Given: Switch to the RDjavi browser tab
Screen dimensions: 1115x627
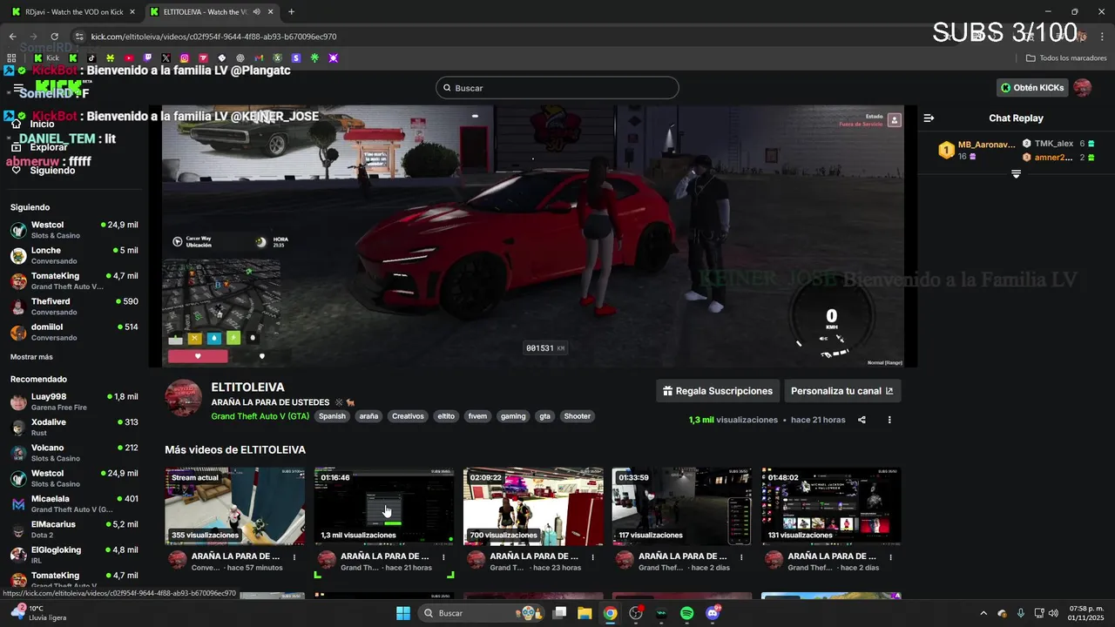Looking at the screenshot, I should [x=71, y=12].
